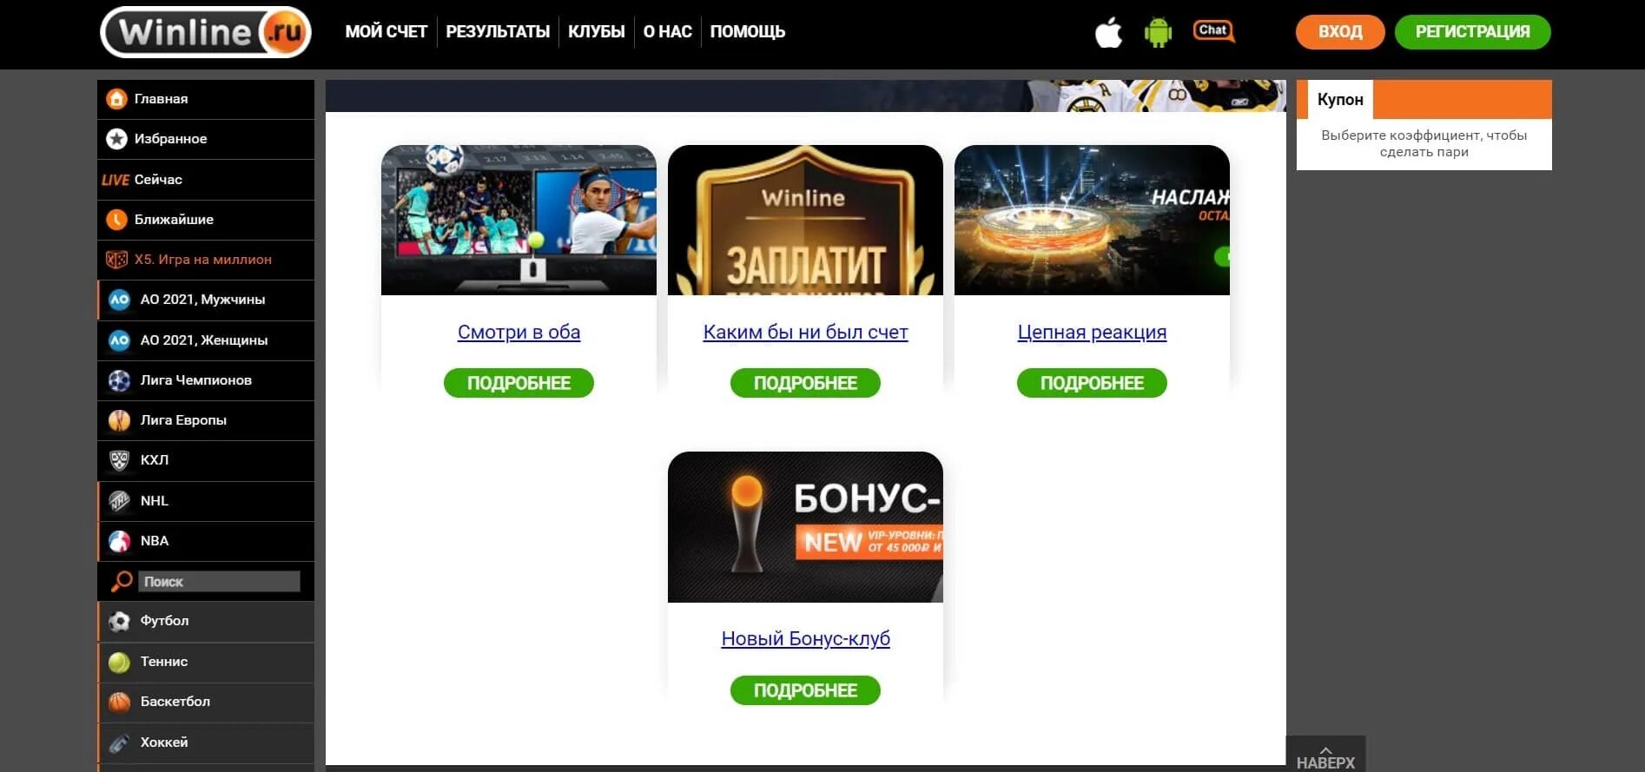This screenshot has height=772, width=1645.
Task: Open the ПОМОЩЬ menu item
Action: click(747, 32)
